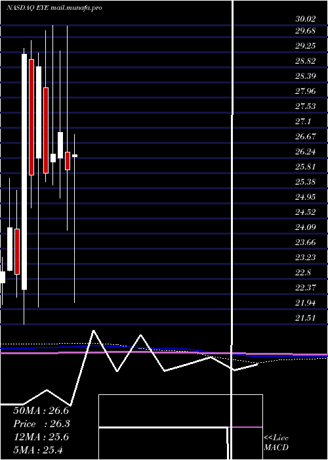
Task: Click the 30.02 price label
Action: [306, 19]
